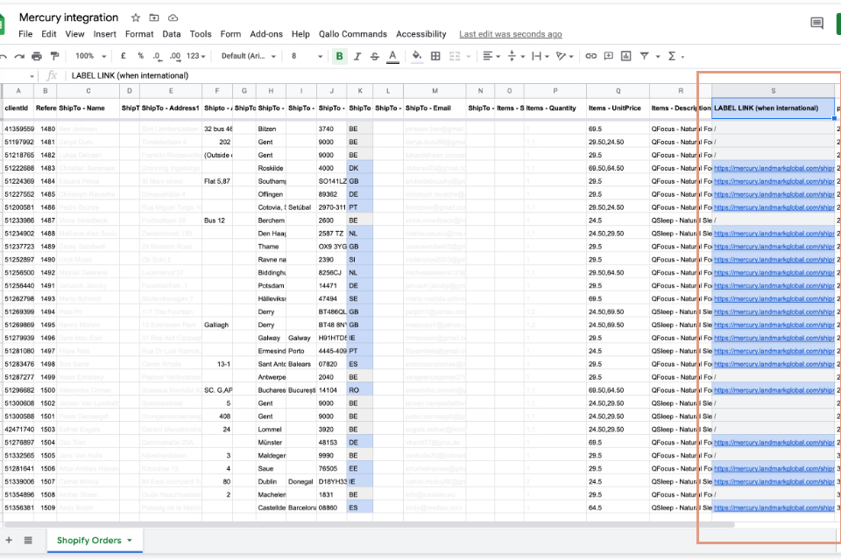Print the spreadsheet

coord(37,56)
